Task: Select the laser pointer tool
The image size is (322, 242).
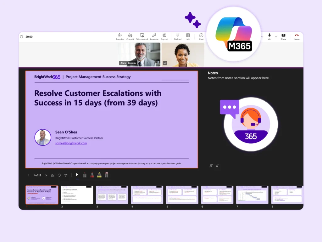Action: 85,175
